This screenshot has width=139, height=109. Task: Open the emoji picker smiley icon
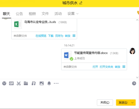(x=4, y=83)
